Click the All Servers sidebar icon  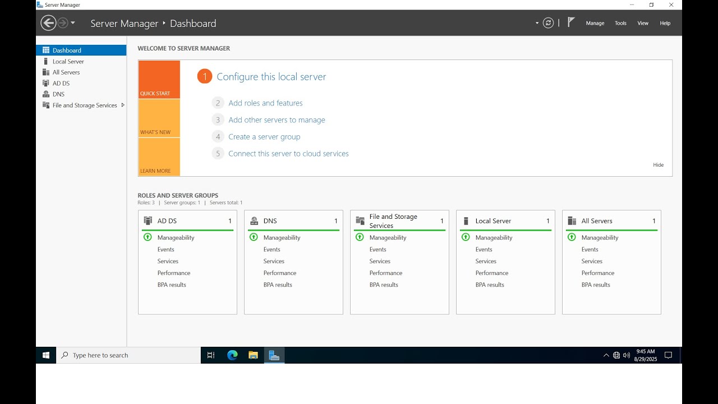(x=46, y=72)
